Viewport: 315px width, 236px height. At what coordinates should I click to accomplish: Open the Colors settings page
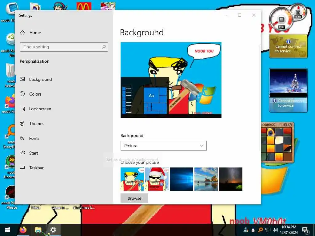[35, 94]
